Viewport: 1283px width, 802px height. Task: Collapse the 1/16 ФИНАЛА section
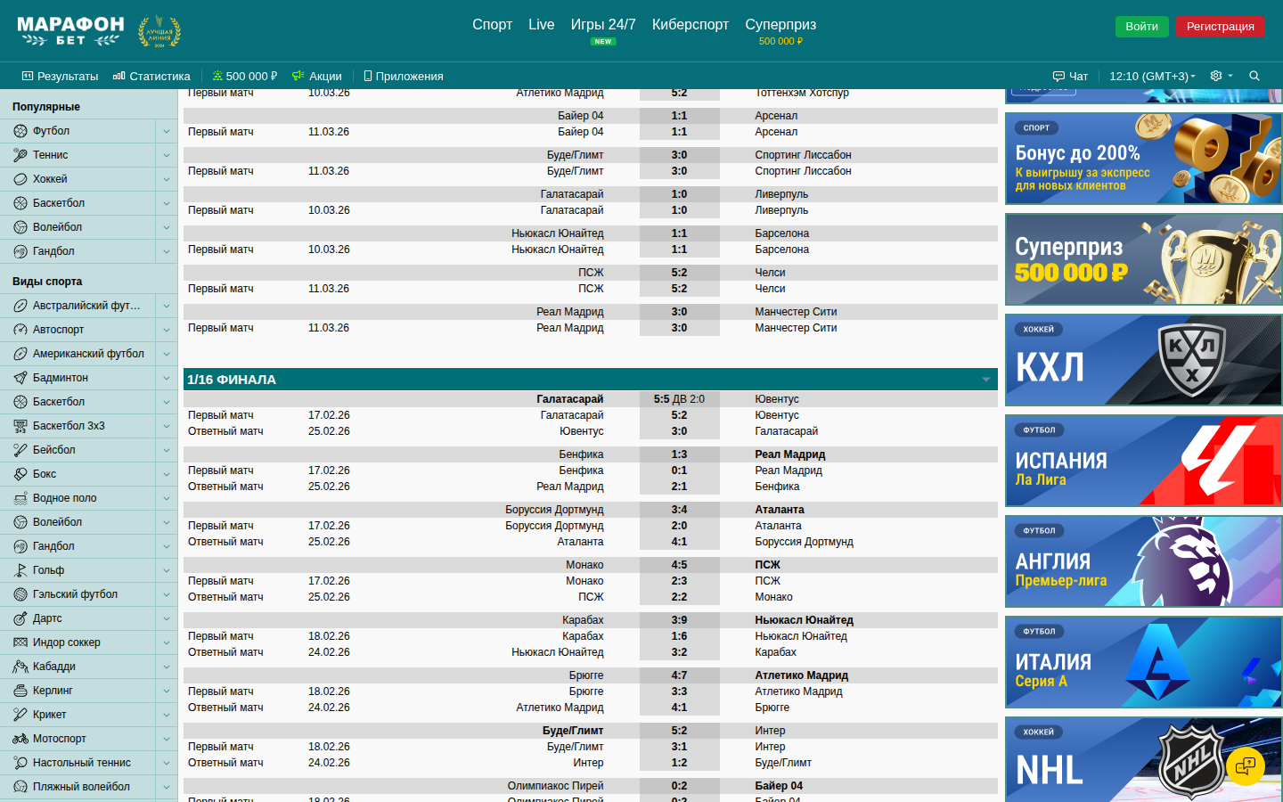pos(985,380)
